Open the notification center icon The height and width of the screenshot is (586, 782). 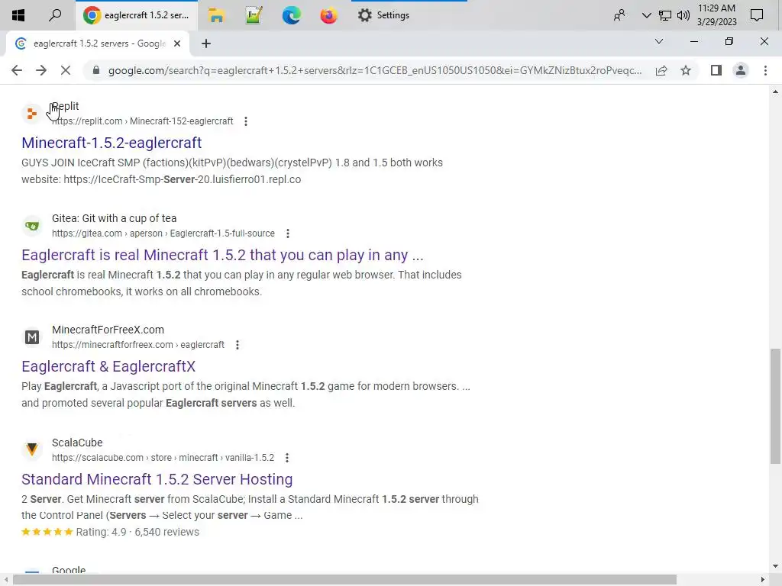pyautogui.click(x=757, y=15)
